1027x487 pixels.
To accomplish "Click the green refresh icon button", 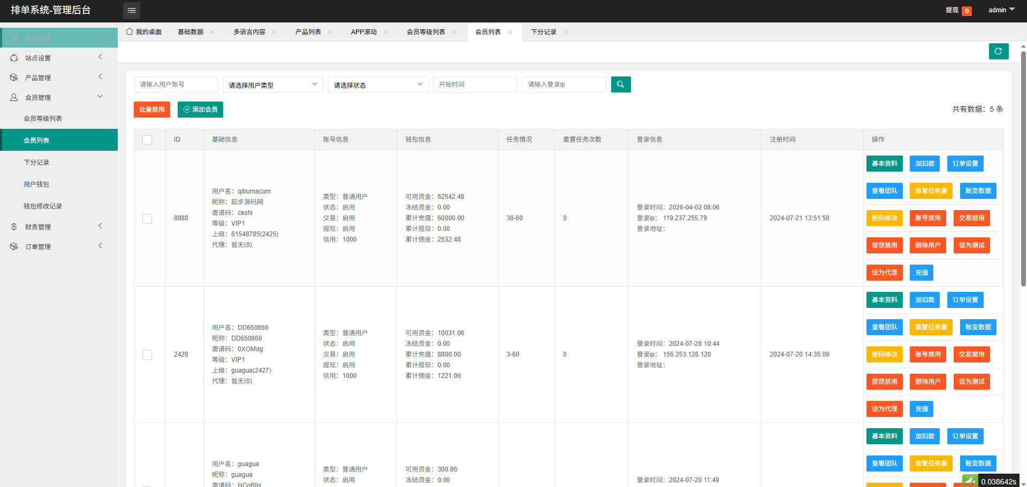I will pyautogui.click(x=998, y=51).
